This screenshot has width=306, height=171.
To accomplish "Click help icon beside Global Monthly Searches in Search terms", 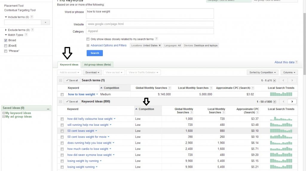I will (x=170, y=88).
